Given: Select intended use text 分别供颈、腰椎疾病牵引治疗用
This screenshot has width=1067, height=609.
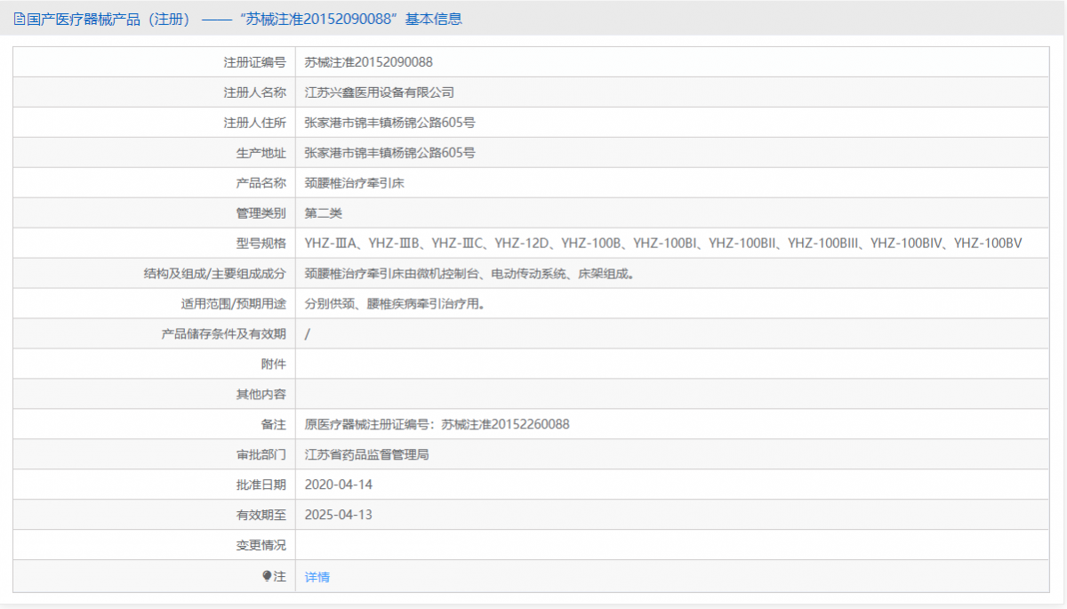Looking at the screenshot, I should click(395, 304).
